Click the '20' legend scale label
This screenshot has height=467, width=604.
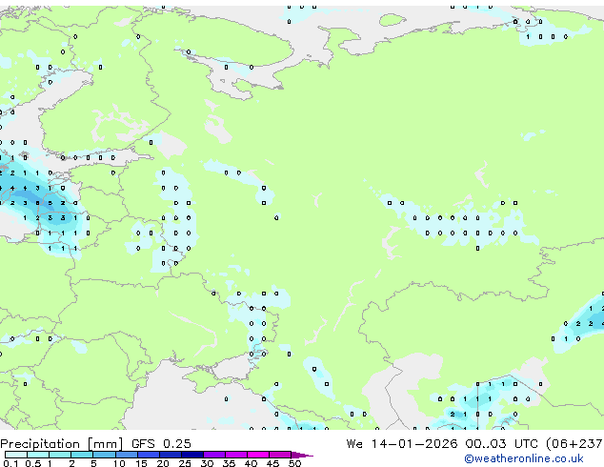pos(163,463)
